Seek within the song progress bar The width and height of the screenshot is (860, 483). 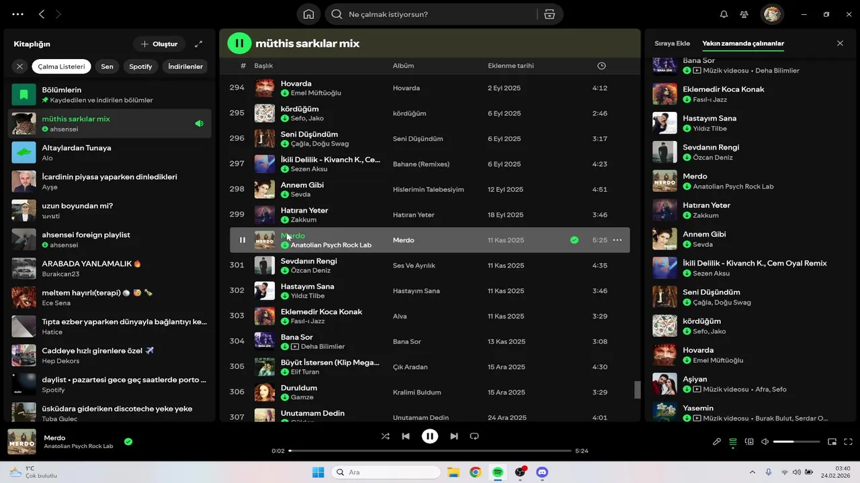pos(430,451)
